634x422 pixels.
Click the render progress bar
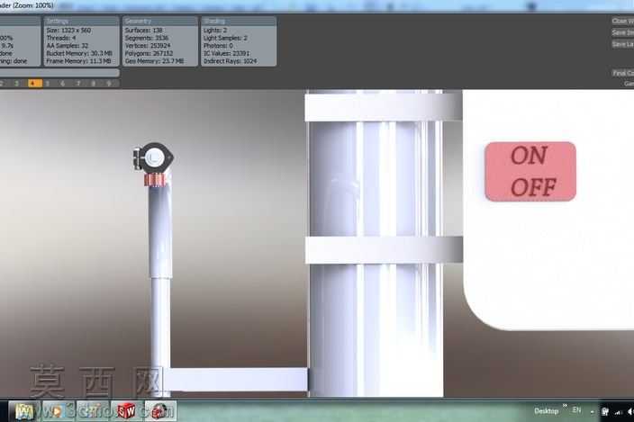tap(59, 73)
